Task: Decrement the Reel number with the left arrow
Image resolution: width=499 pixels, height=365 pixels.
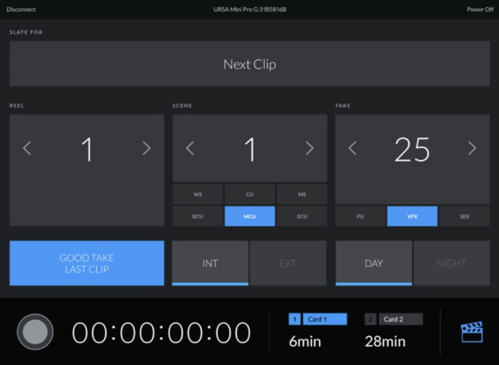Action: coord(27,148)
